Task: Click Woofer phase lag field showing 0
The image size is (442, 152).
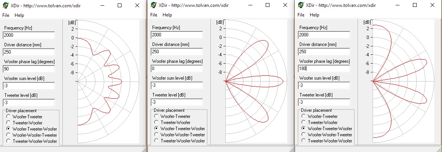Action: pos(177,69)
